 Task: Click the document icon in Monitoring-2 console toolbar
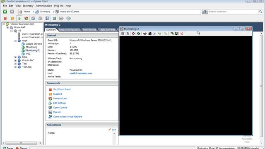(x=127, y=34)
